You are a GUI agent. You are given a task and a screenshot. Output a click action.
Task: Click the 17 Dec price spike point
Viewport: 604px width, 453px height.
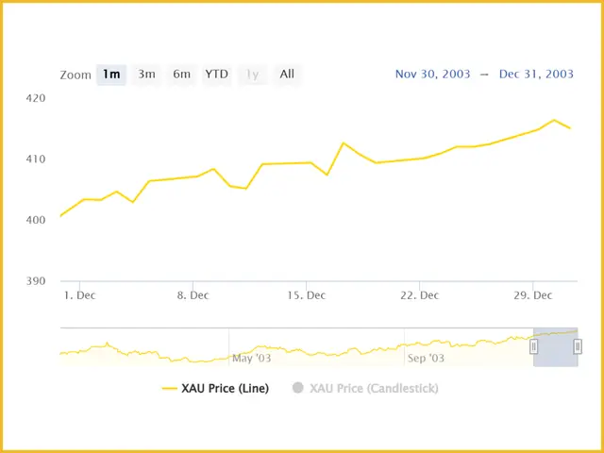tap(344, 143)
